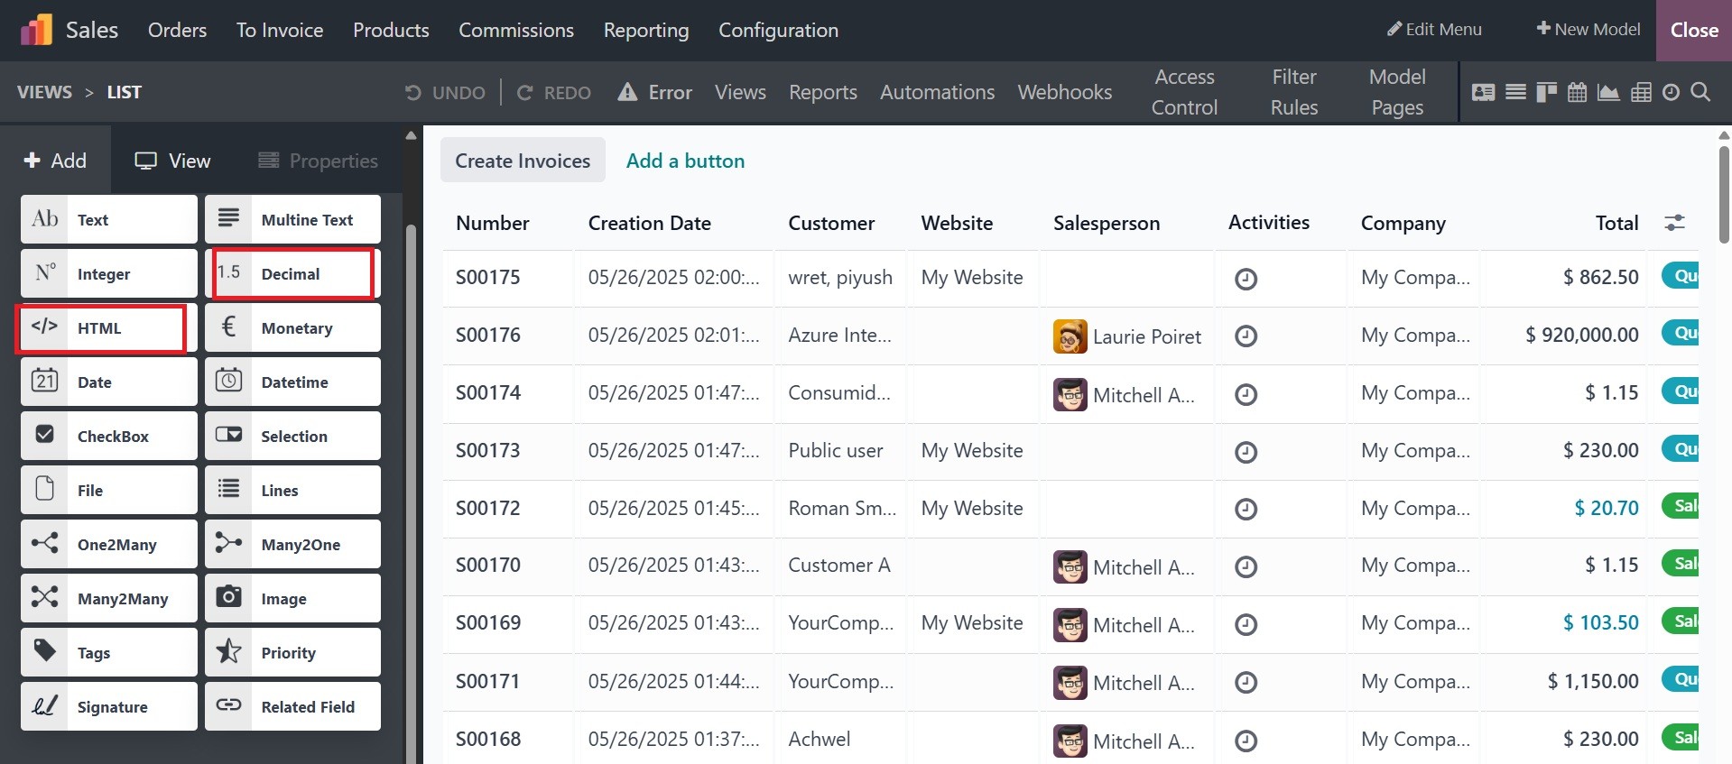Open the Calendar view icon
Viewport: 1732px width, 764px height.
[1577, 92]
